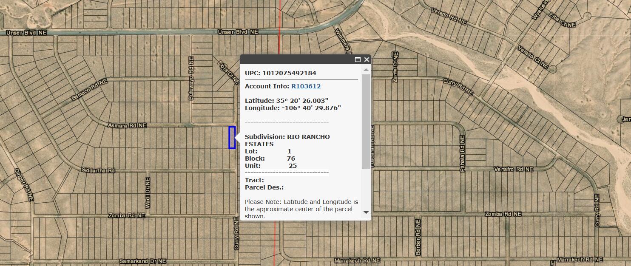This screenshot has height=266, width=631.
Task: Click the Pahala Rd NE street label
Action: tap(463, 154)
